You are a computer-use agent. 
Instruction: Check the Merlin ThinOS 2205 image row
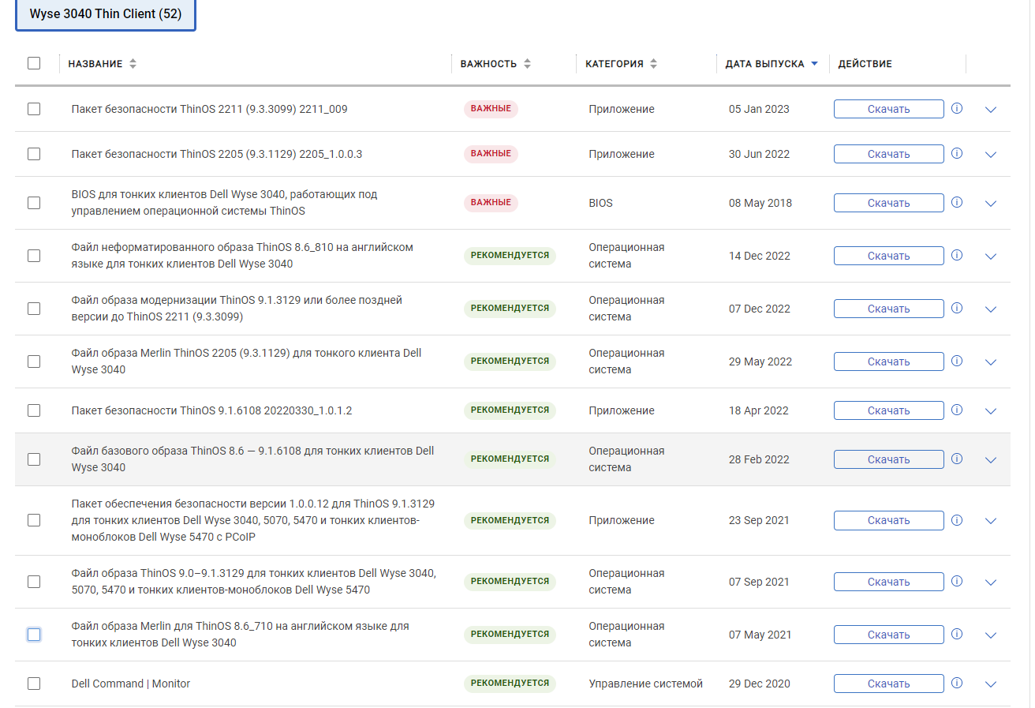click(x=34, y=361)
